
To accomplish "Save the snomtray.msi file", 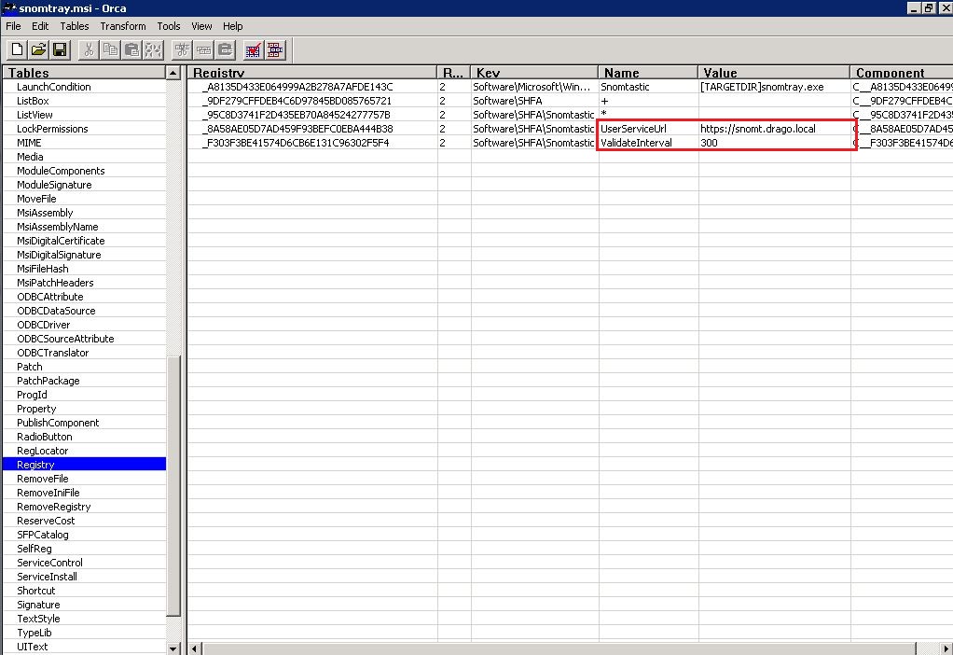I will pyautogui.click(x=58, y=49).
